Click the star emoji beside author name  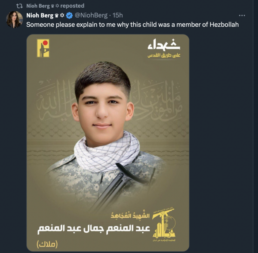coord(62,16)
